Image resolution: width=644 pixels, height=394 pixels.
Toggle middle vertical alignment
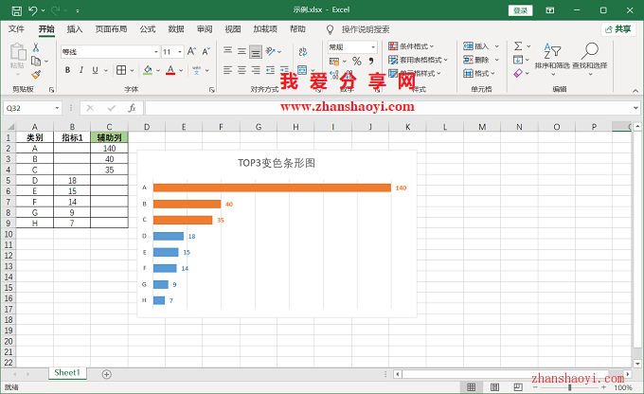(x=241, y=51)
